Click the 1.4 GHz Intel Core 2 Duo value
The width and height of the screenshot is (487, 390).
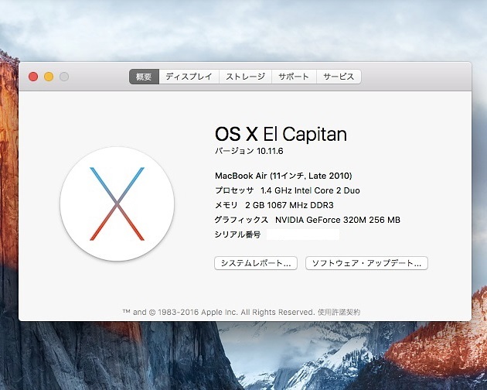click(310, 190)
